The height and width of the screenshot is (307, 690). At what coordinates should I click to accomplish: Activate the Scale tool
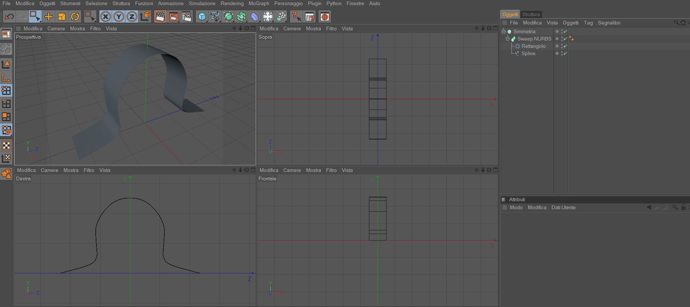click(x=62, y=16)
